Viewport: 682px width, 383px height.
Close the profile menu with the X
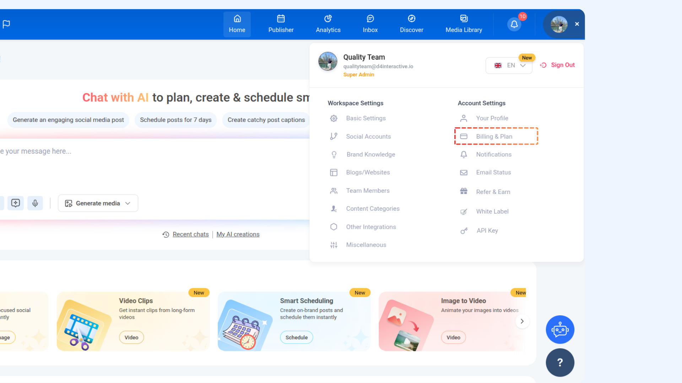[577, 24]
